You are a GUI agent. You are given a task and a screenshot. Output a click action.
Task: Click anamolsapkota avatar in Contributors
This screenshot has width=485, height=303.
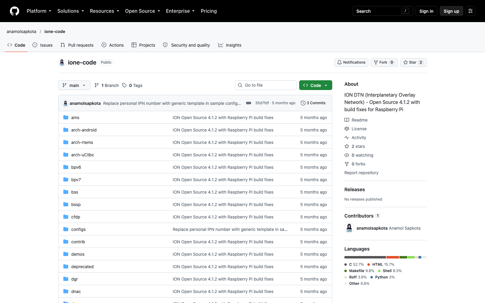coord(349,228)
